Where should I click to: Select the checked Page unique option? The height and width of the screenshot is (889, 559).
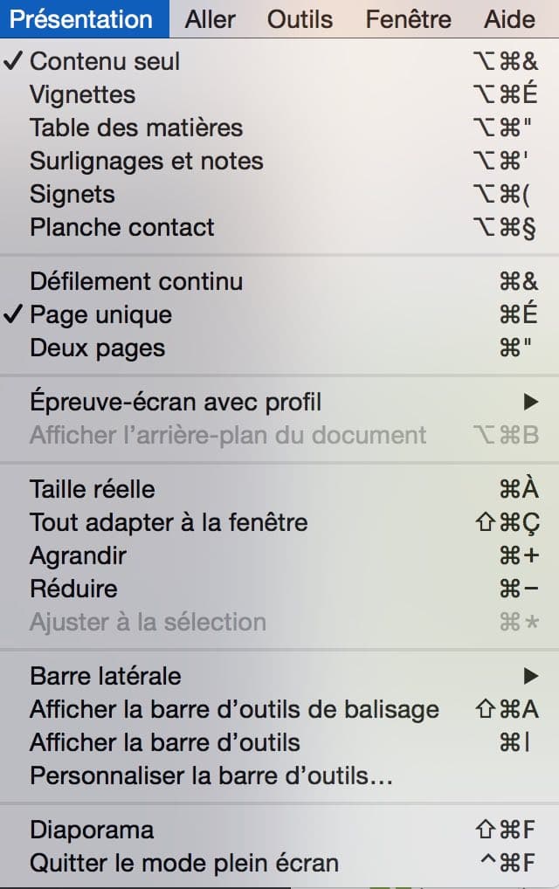click(279, 314)
